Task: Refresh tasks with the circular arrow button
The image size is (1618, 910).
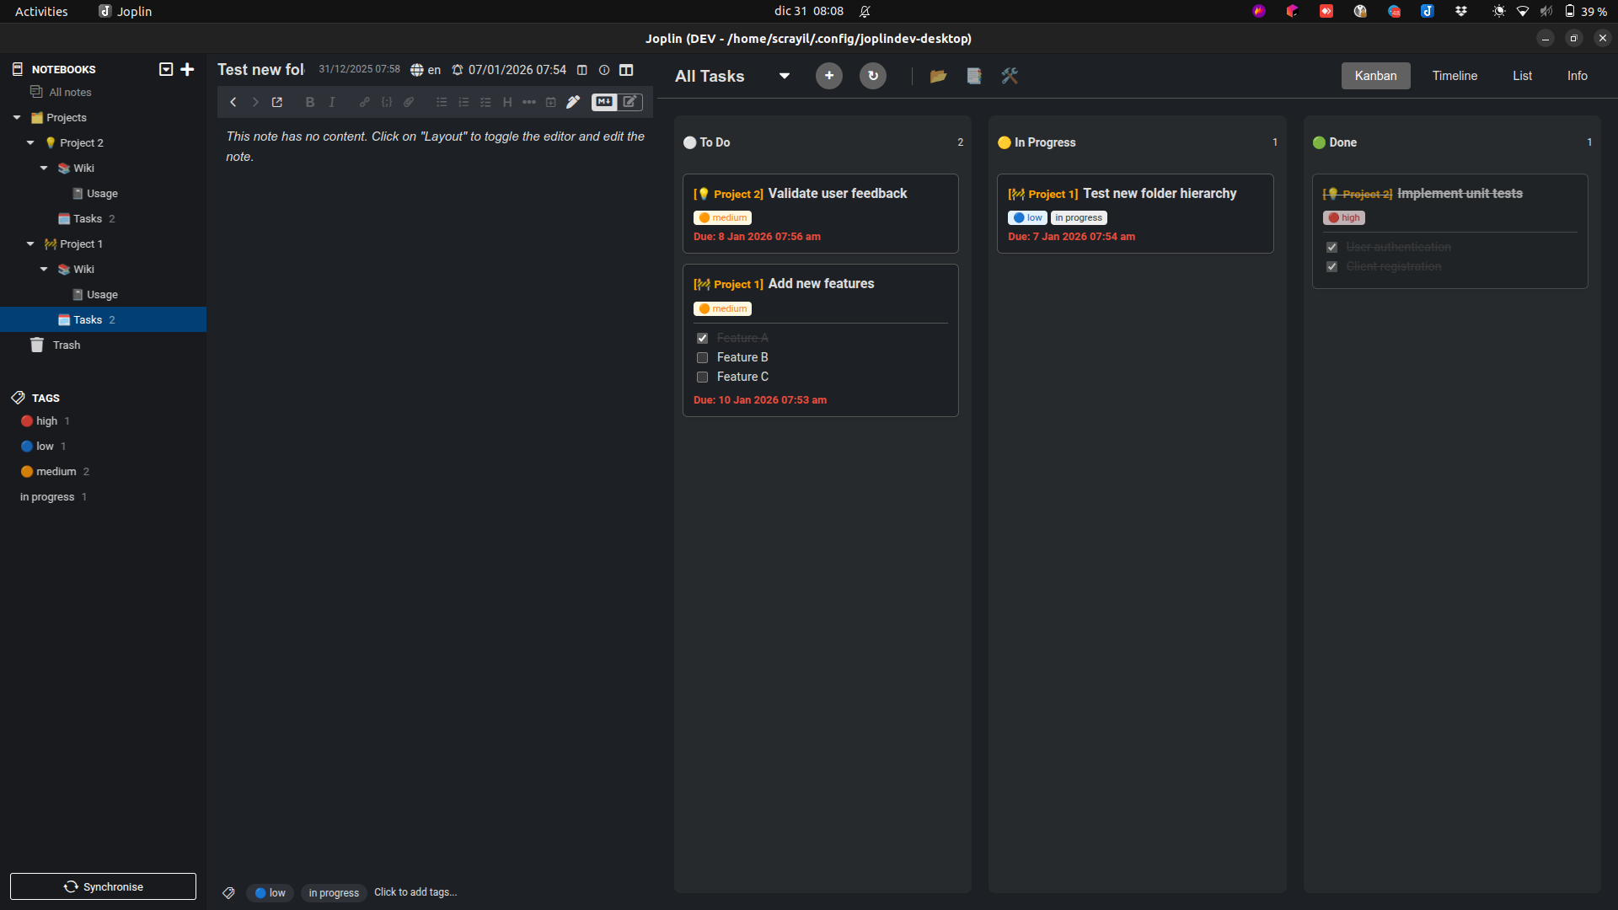Action: [872, 76]
